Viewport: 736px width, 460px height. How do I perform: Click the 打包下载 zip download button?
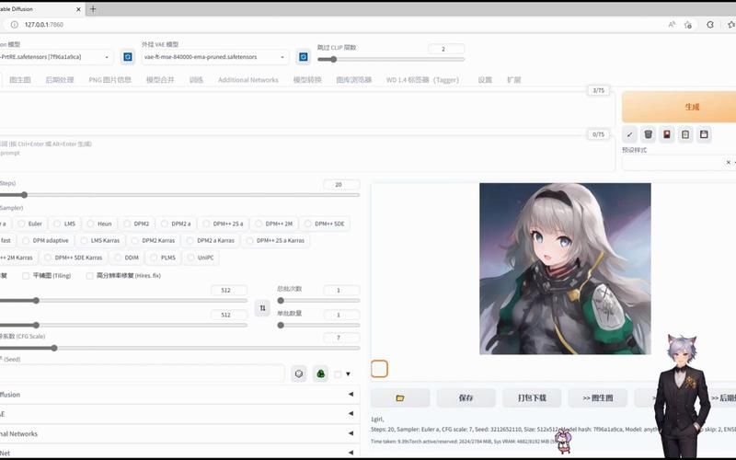(532, 398)
